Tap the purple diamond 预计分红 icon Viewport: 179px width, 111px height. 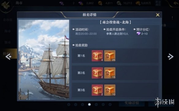pos(139,34)
